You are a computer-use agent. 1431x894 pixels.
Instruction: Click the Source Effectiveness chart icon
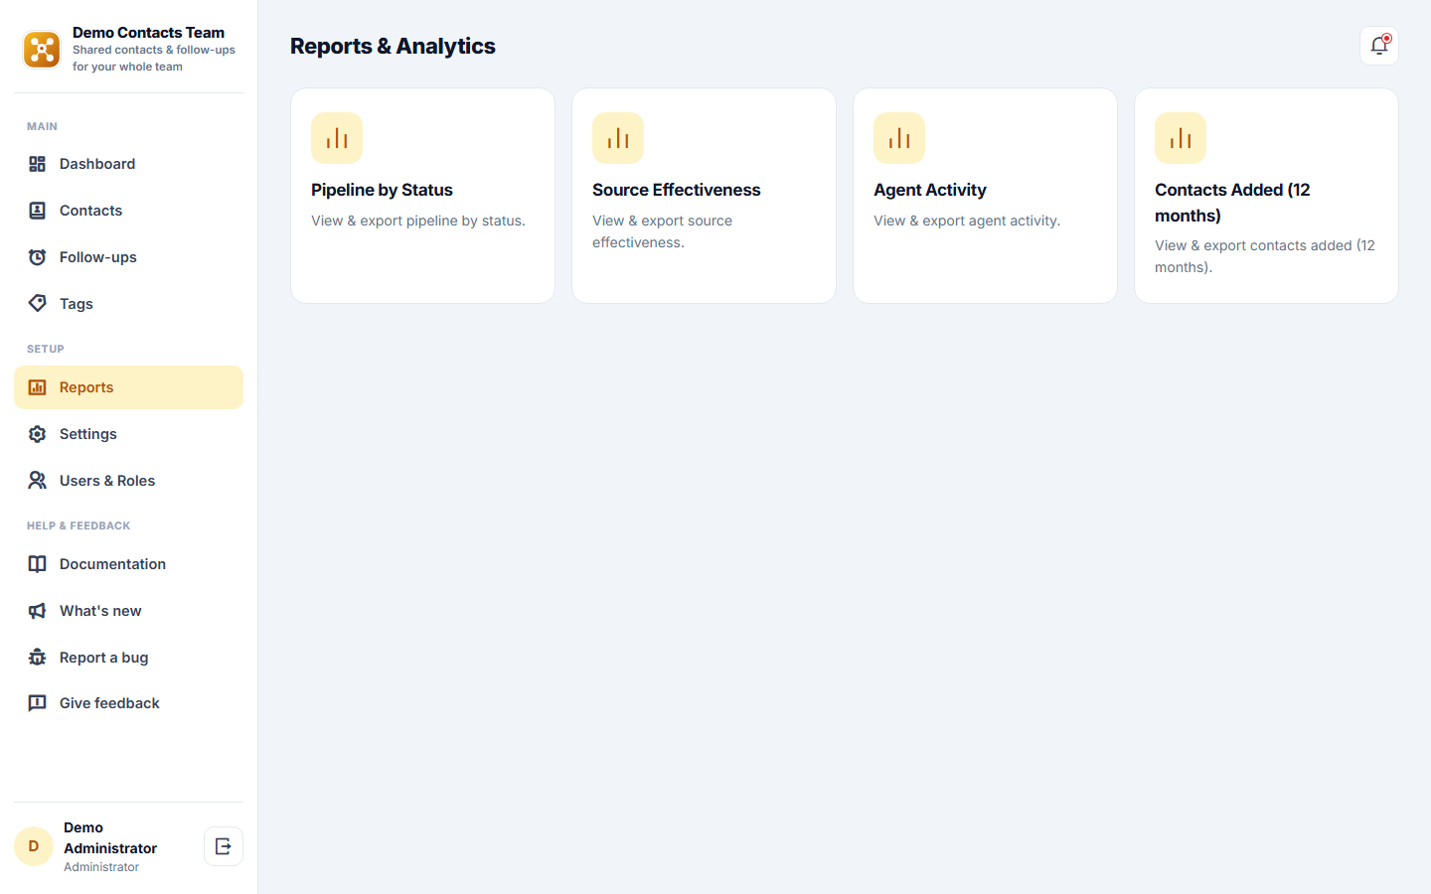coord(618,138)
